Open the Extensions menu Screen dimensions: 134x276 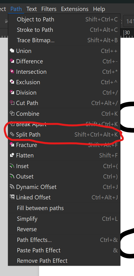[75, 9]
